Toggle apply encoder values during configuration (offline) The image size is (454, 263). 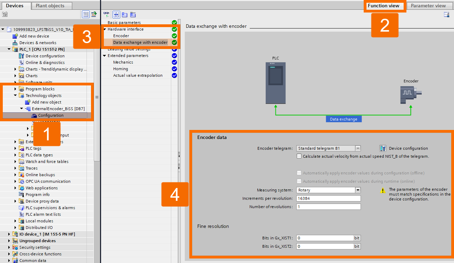click(x=299, y=173)
